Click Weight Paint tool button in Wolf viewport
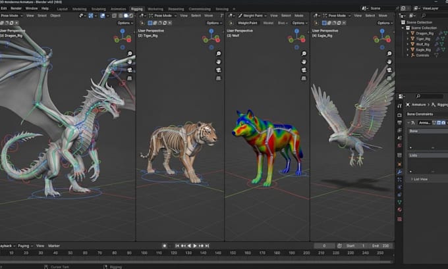The height and width of the screenshot is (269, 448). 248,23
